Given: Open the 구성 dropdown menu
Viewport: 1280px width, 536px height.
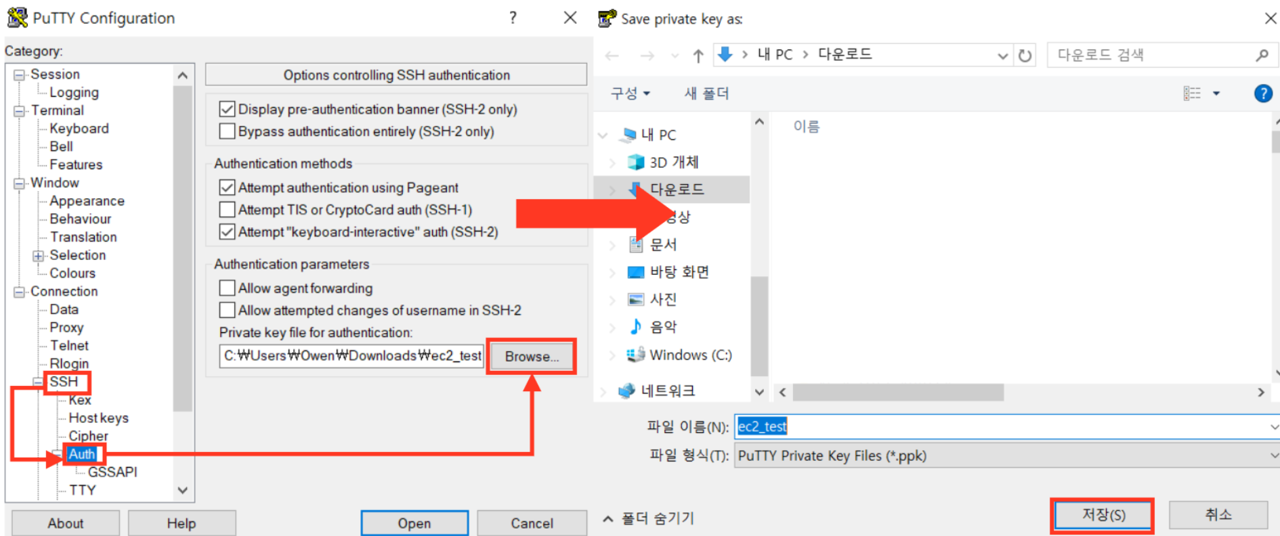Looking at the screenshot, I should (x=630, y=93).
